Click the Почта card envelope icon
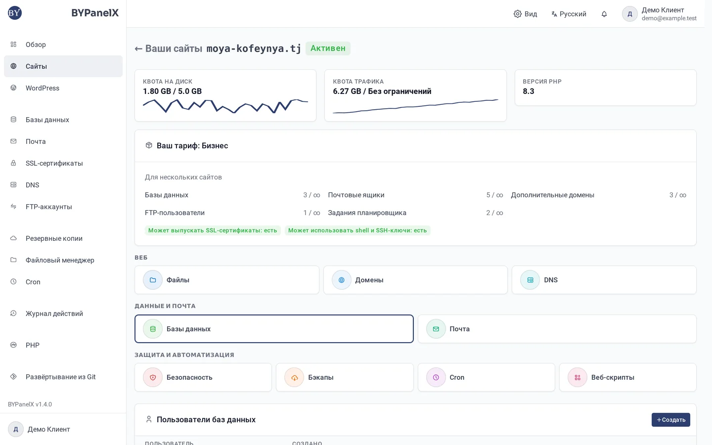The width and height of the screenshot is (712, 445). [436, 329]
